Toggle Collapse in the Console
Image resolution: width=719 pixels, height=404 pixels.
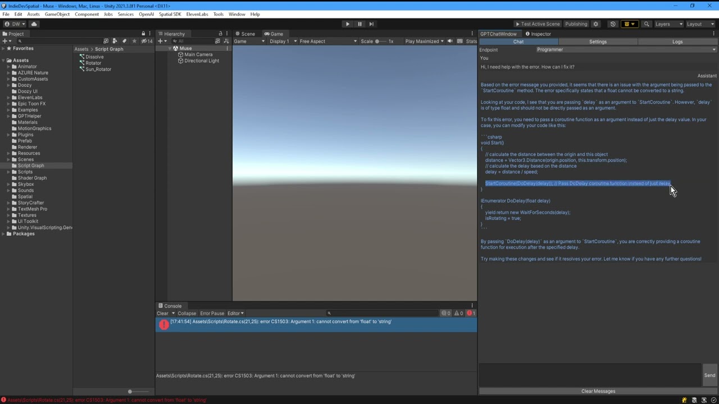187,313
